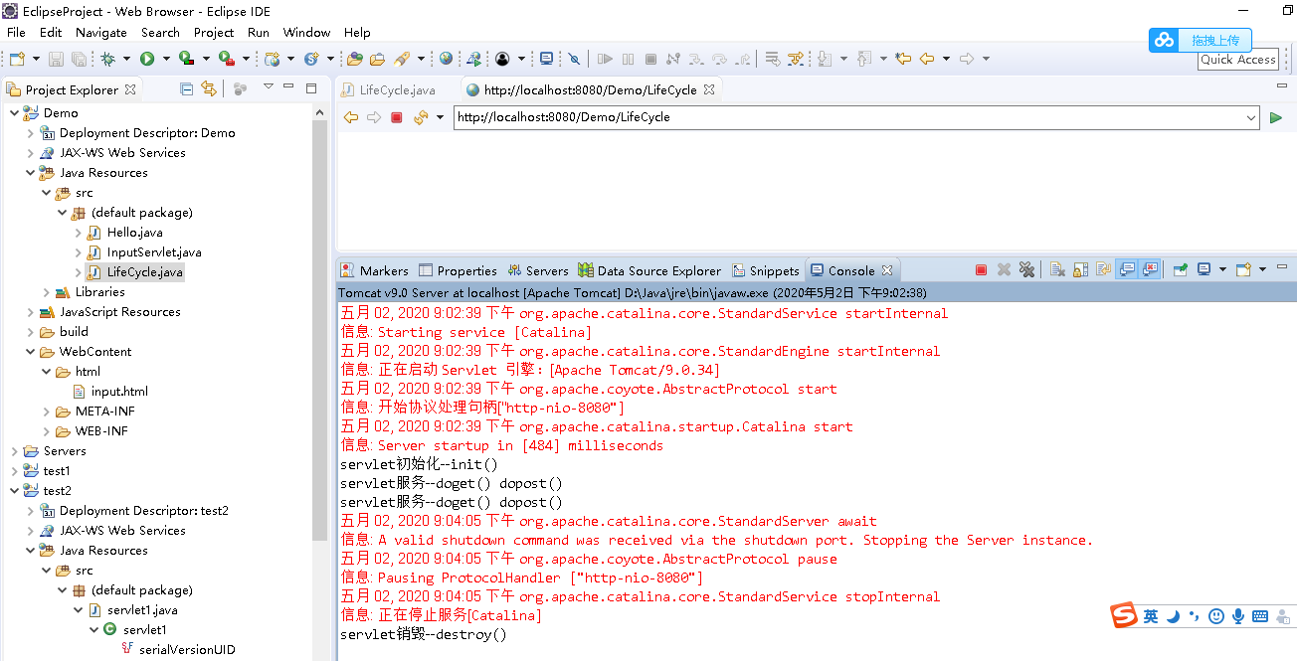Image resolution: width=1297 pixels, height=661 pixels.
Task: Click Clear Console icon
Action: [1057, 269]
